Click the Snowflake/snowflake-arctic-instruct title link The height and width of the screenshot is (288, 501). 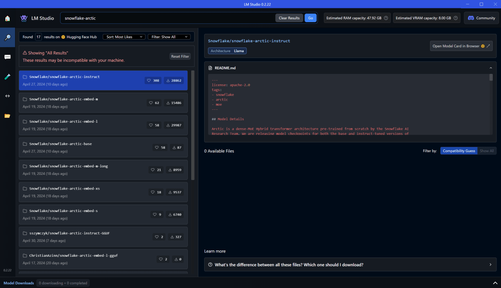pyautogui.click(x=249, y=41)
